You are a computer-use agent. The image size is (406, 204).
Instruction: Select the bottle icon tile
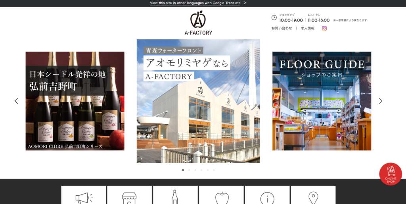click(x=175, y=195)
